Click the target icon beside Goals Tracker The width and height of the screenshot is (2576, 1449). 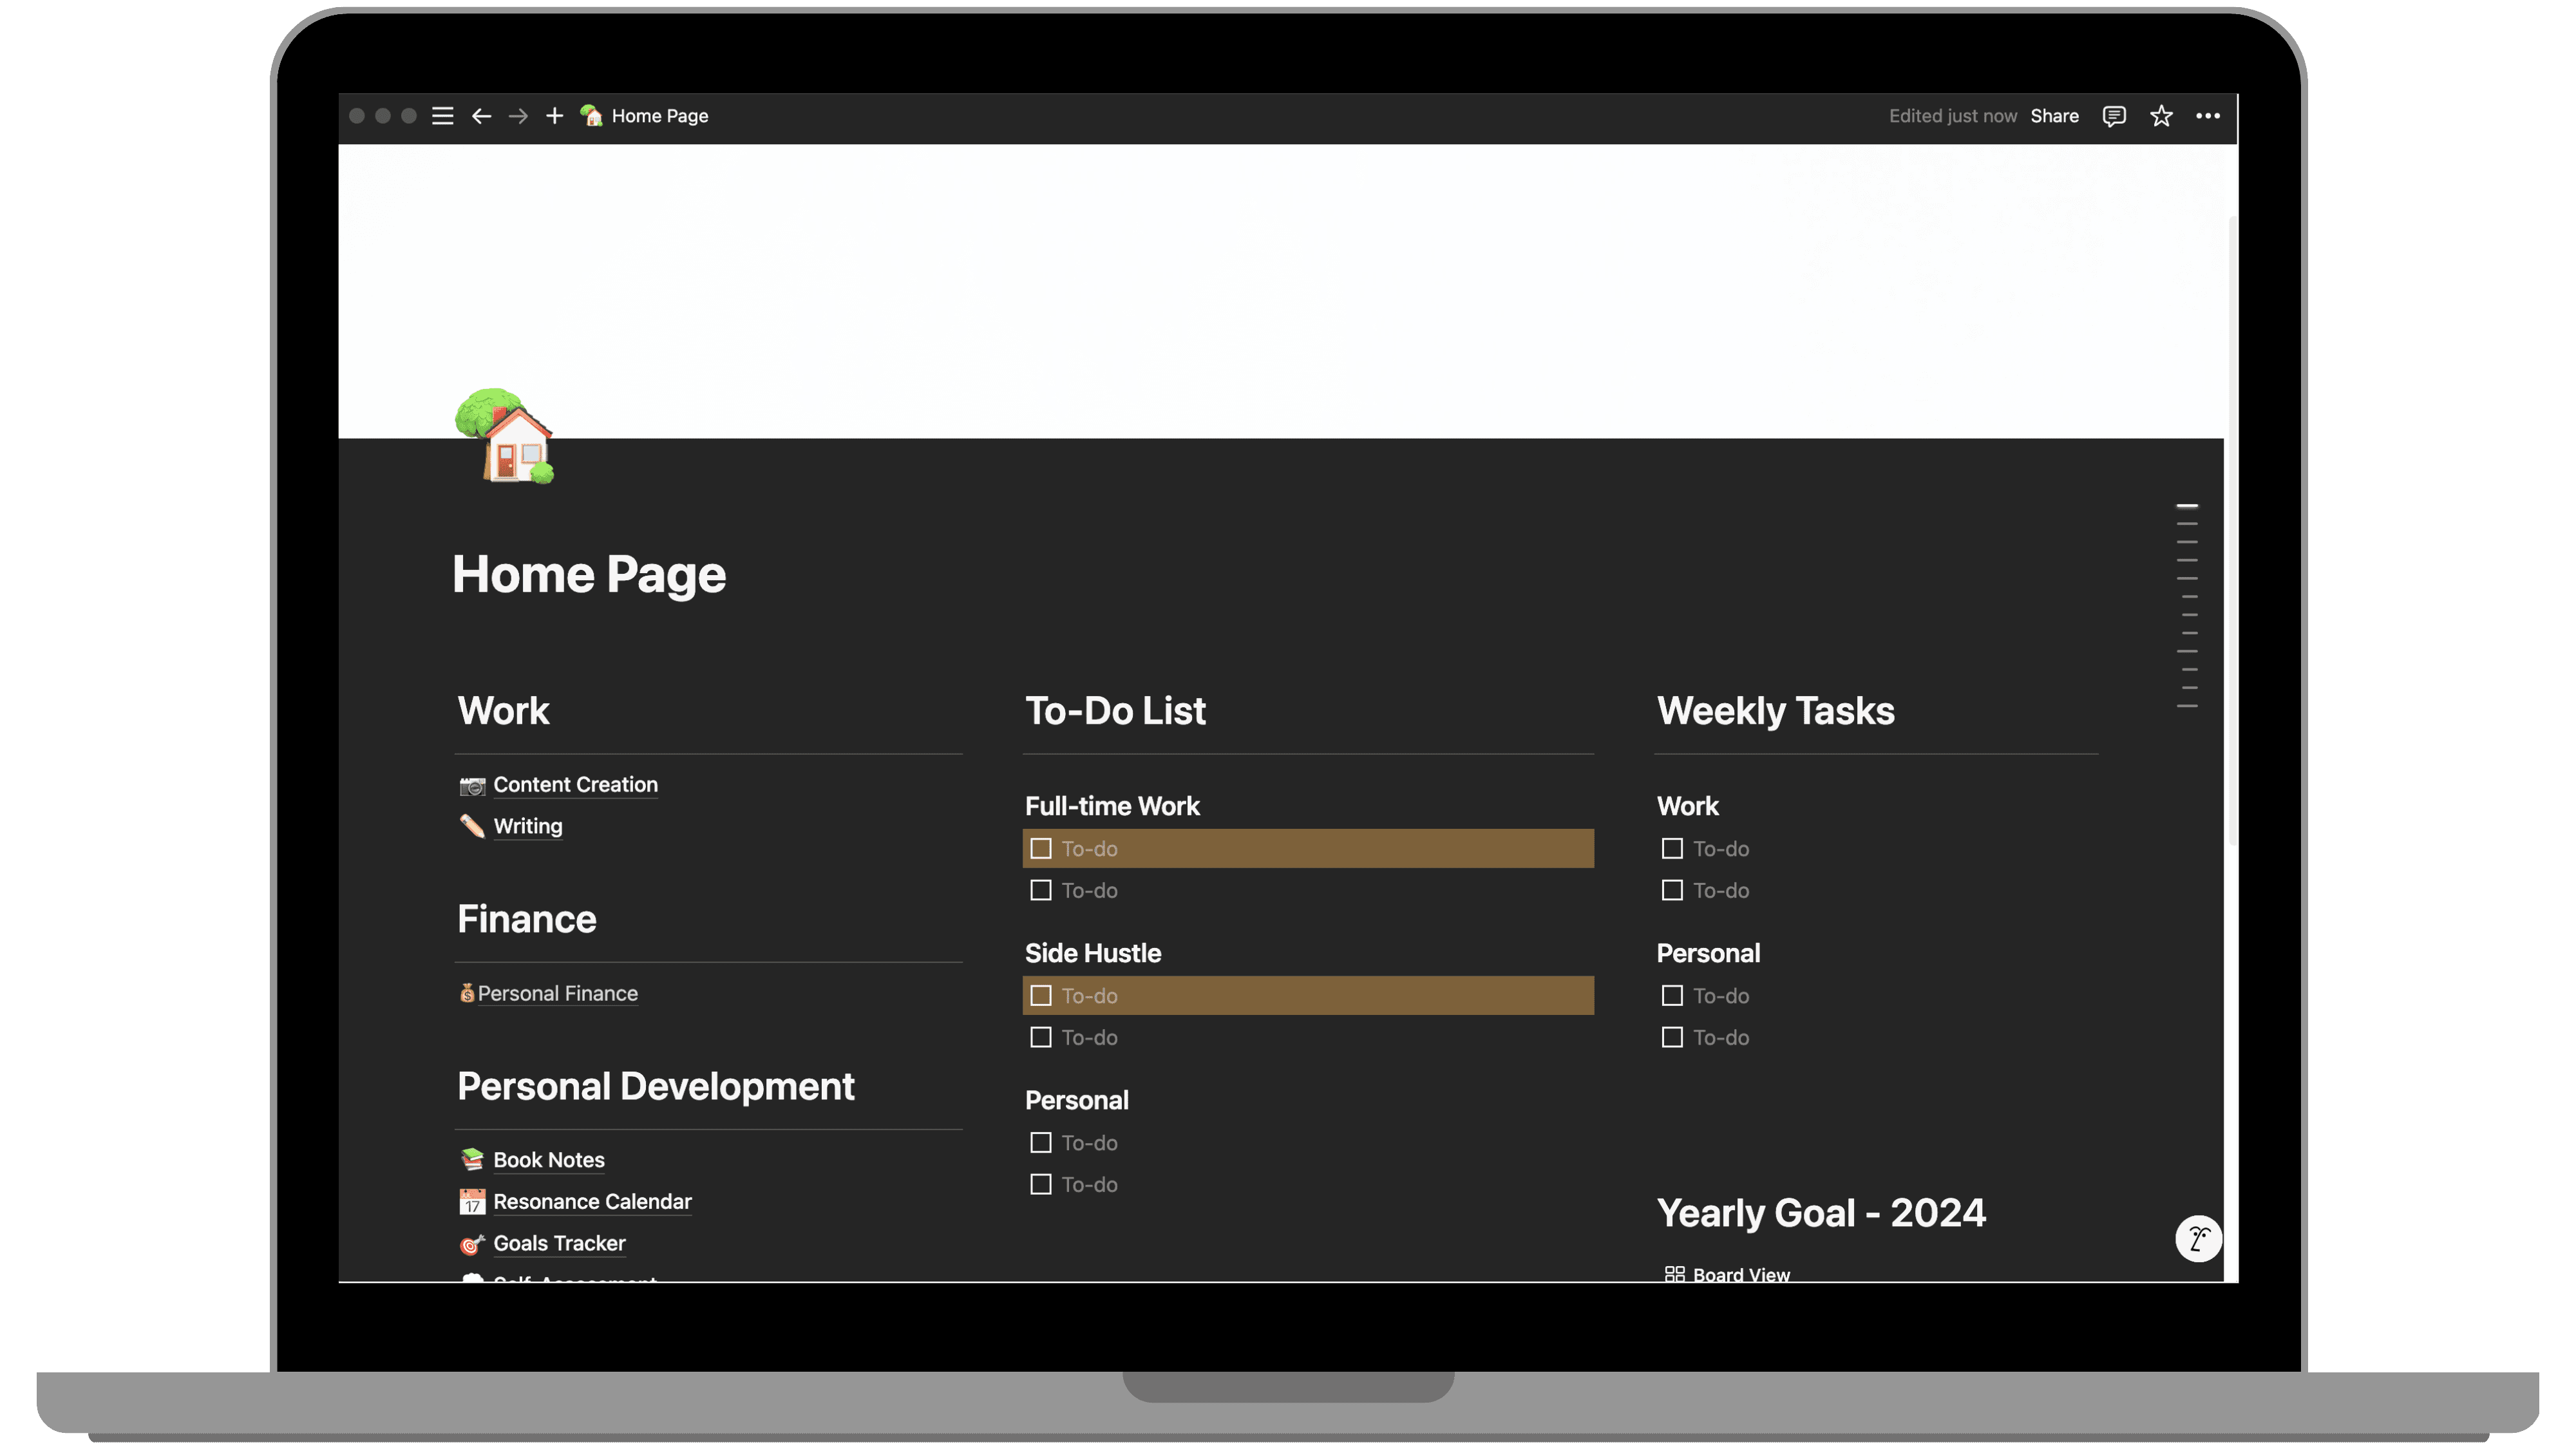click(472, 1244)
